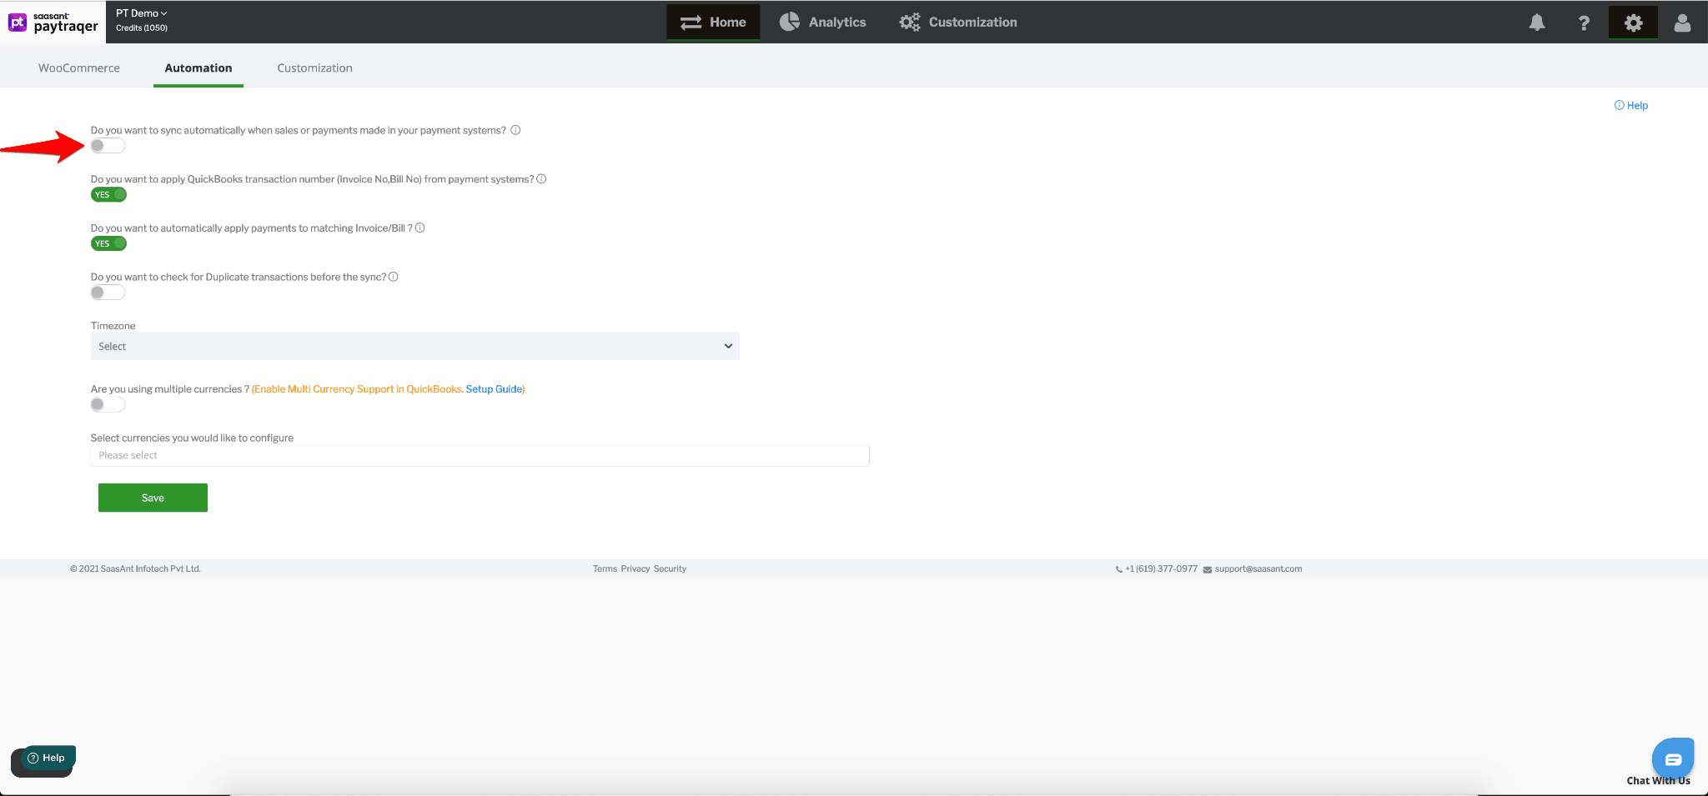Viewport: 1708px width, 796px height.
Task: Click the Credits (1050) text
Action: (x=142, y=28)
